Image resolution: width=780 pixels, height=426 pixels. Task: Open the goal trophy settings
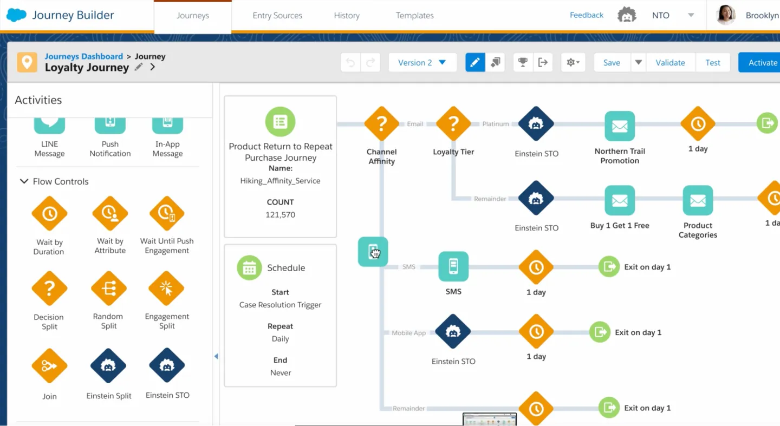[523, 63]
